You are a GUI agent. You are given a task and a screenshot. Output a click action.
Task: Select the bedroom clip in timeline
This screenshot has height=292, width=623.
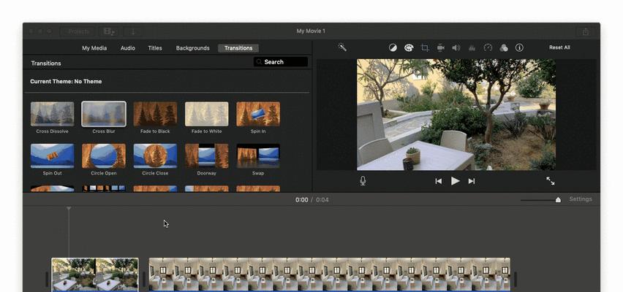click(329, 274)
